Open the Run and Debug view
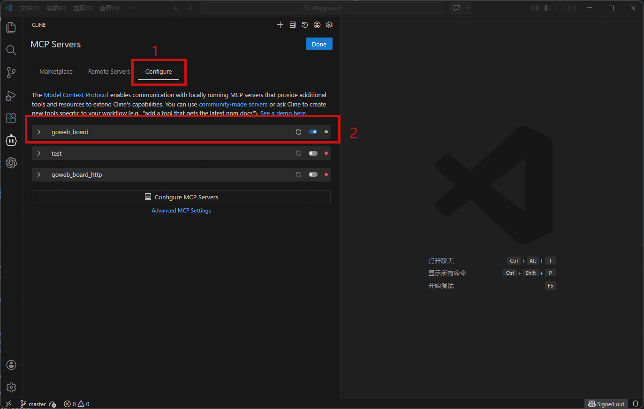 pos(11,96)
